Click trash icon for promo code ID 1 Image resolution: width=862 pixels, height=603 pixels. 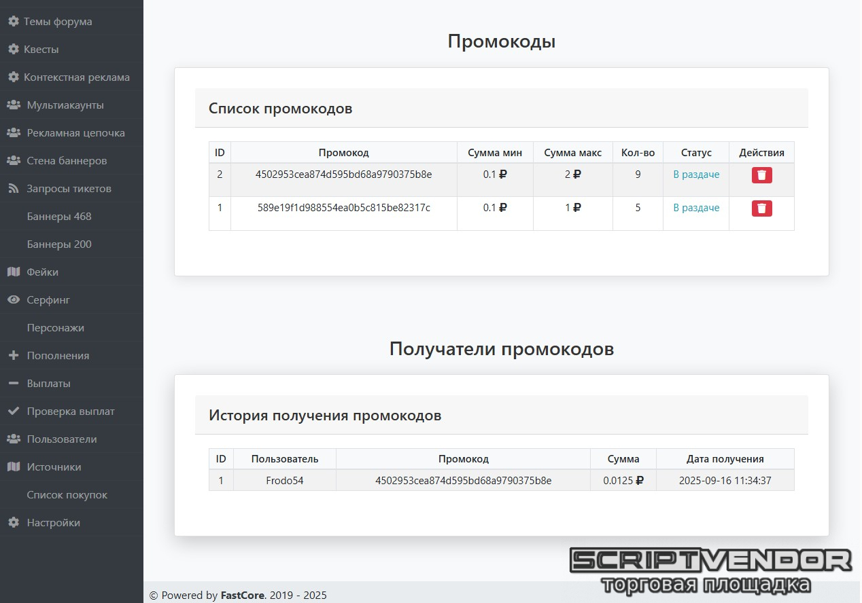pos(761,208)
